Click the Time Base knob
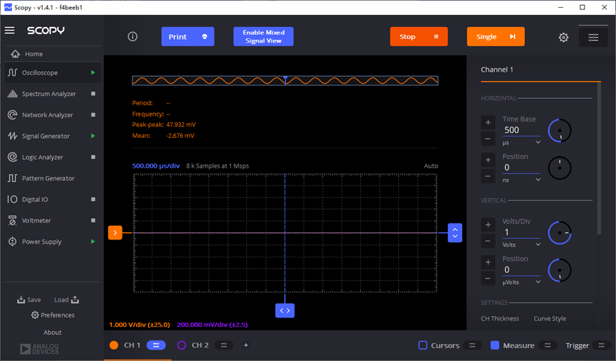 click(x=560, y=131)
